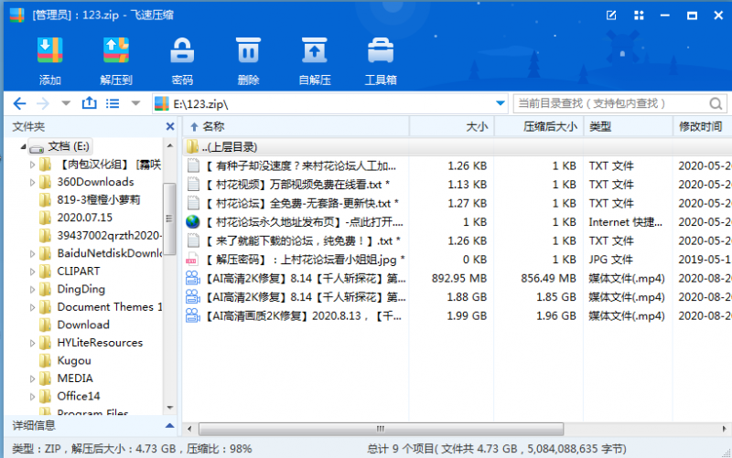
Task: Expand the 360Downloads folder tree node
Action: click(x=33, y=182)
